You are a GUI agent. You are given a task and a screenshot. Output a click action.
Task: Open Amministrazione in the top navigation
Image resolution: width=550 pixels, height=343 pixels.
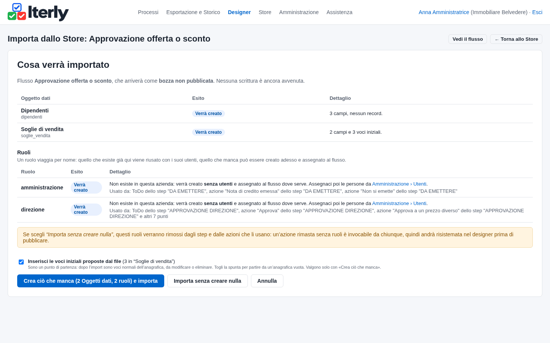click(x=299, y=12)
